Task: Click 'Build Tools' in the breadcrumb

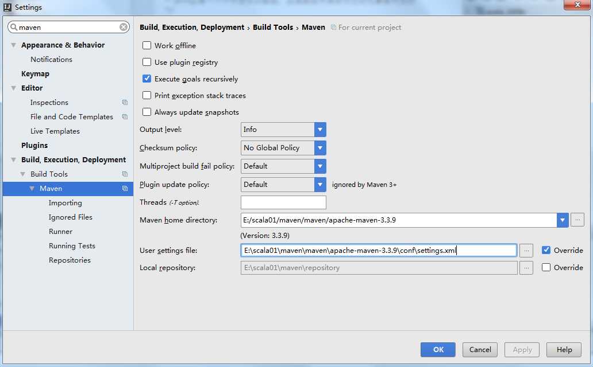Action: 273,27
